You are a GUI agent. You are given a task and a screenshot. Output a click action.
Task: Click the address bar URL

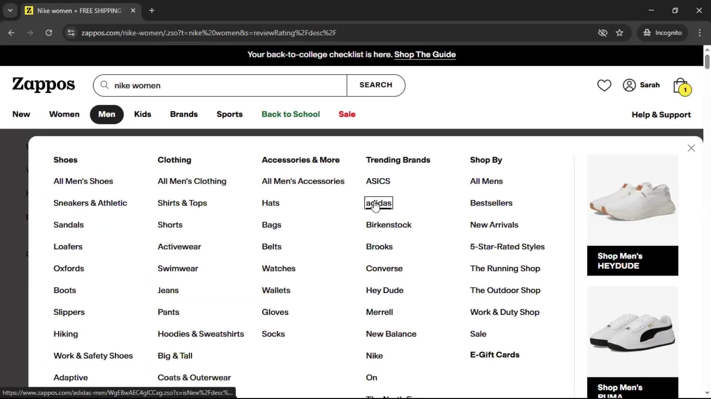pyautogui.click(x=209, y=33)
